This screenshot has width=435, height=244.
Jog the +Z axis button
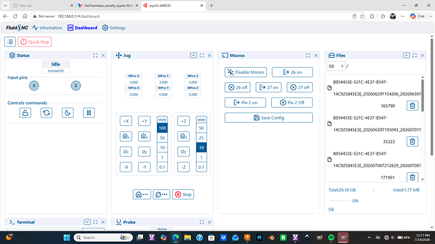(x=183, y=121)
